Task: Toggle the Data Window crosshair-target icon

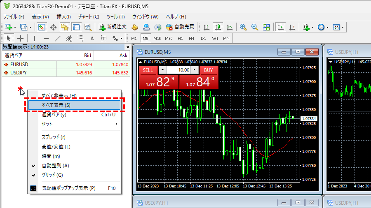Action: tap(53, 27)
